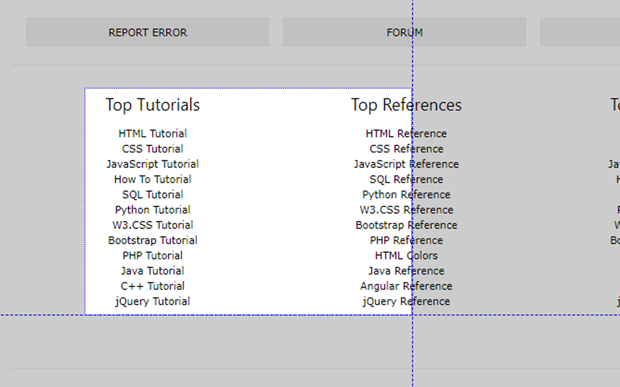Open the Java Tutorial link
620x387 pixels.
click(153, 271)
